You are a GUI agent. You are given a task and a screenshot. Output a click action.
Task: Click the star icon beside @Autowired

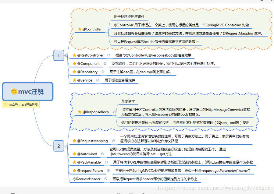click(74, 154)
